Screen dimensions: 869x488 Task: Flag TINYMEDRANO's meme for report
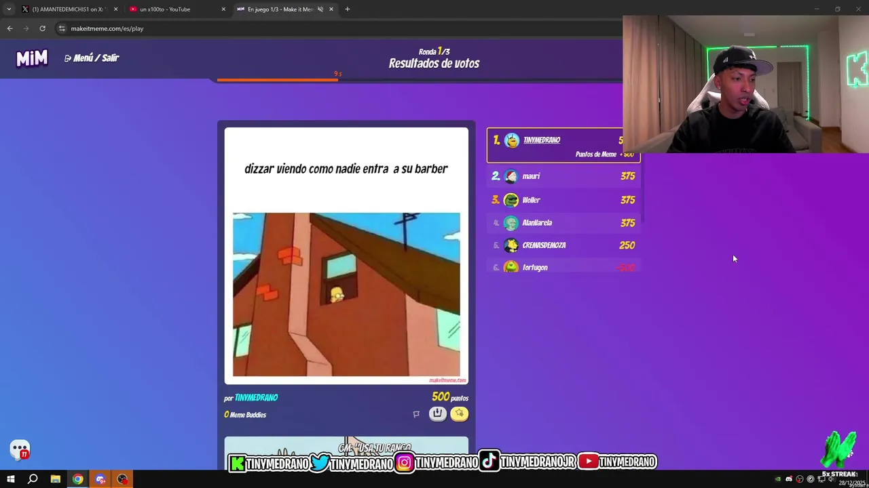(416, 414)
